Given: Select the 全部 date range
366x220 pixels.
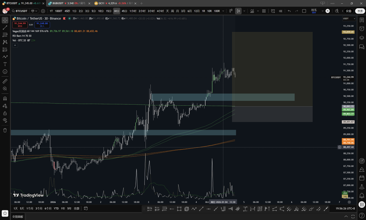Looking at the screenshot, I should [x=77, y=208].
